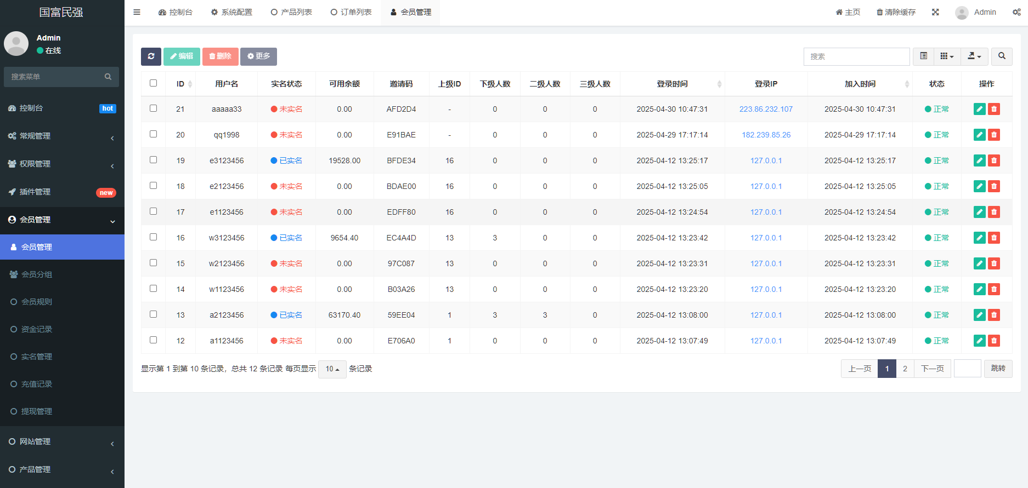Screen dimensions: 1028x488
Task: Open 资金记录 in the sidebar menu
Action: coord(37,329)
